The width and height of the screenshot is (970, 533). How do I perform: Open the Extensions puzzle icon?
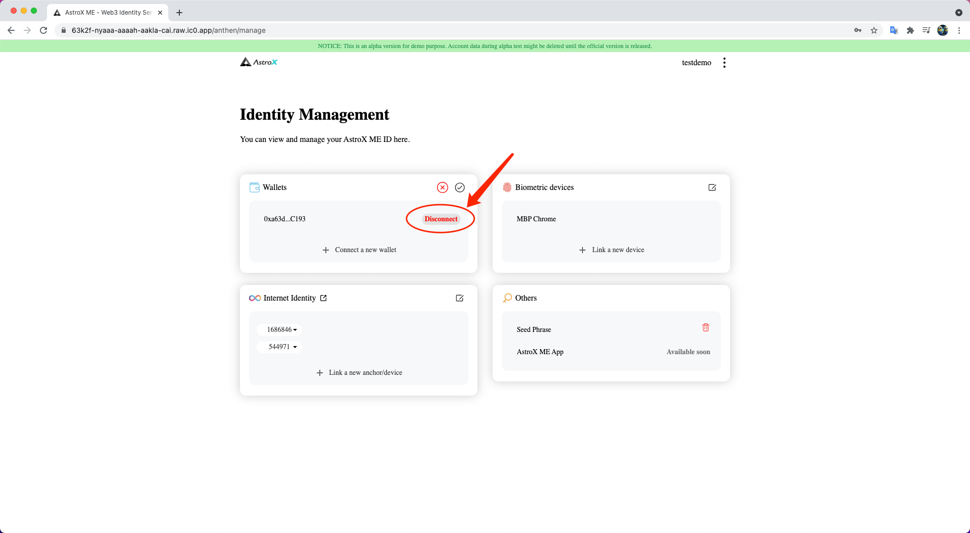click(x=910, y=30)
